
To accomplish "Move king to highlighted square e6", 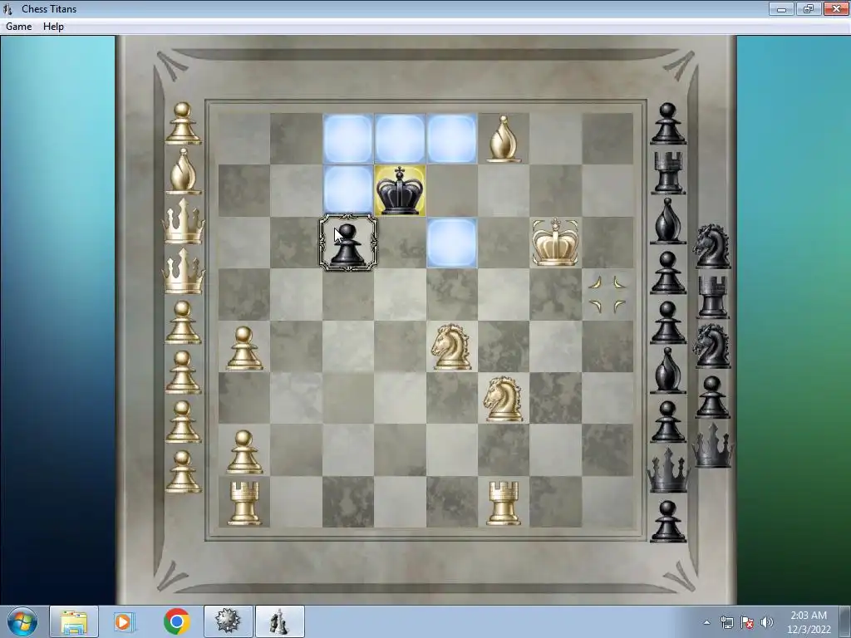I will (x=451, y=243).
